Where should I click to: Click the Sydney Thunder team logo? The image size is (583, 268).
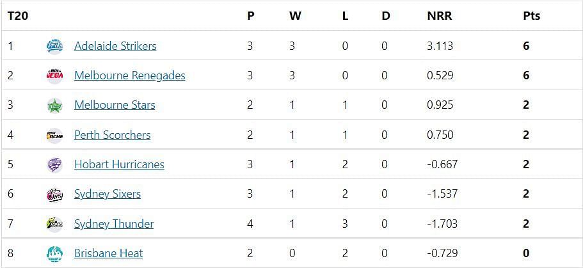tap(54, 224)
